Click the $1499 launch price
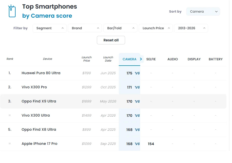The height and width of the screenshot is (163, 232). 86,115
